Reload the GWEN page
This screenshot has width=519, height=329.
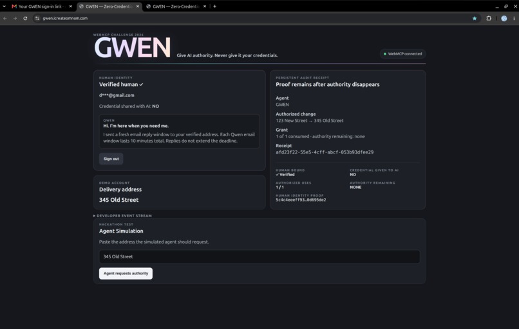[25, 19]
